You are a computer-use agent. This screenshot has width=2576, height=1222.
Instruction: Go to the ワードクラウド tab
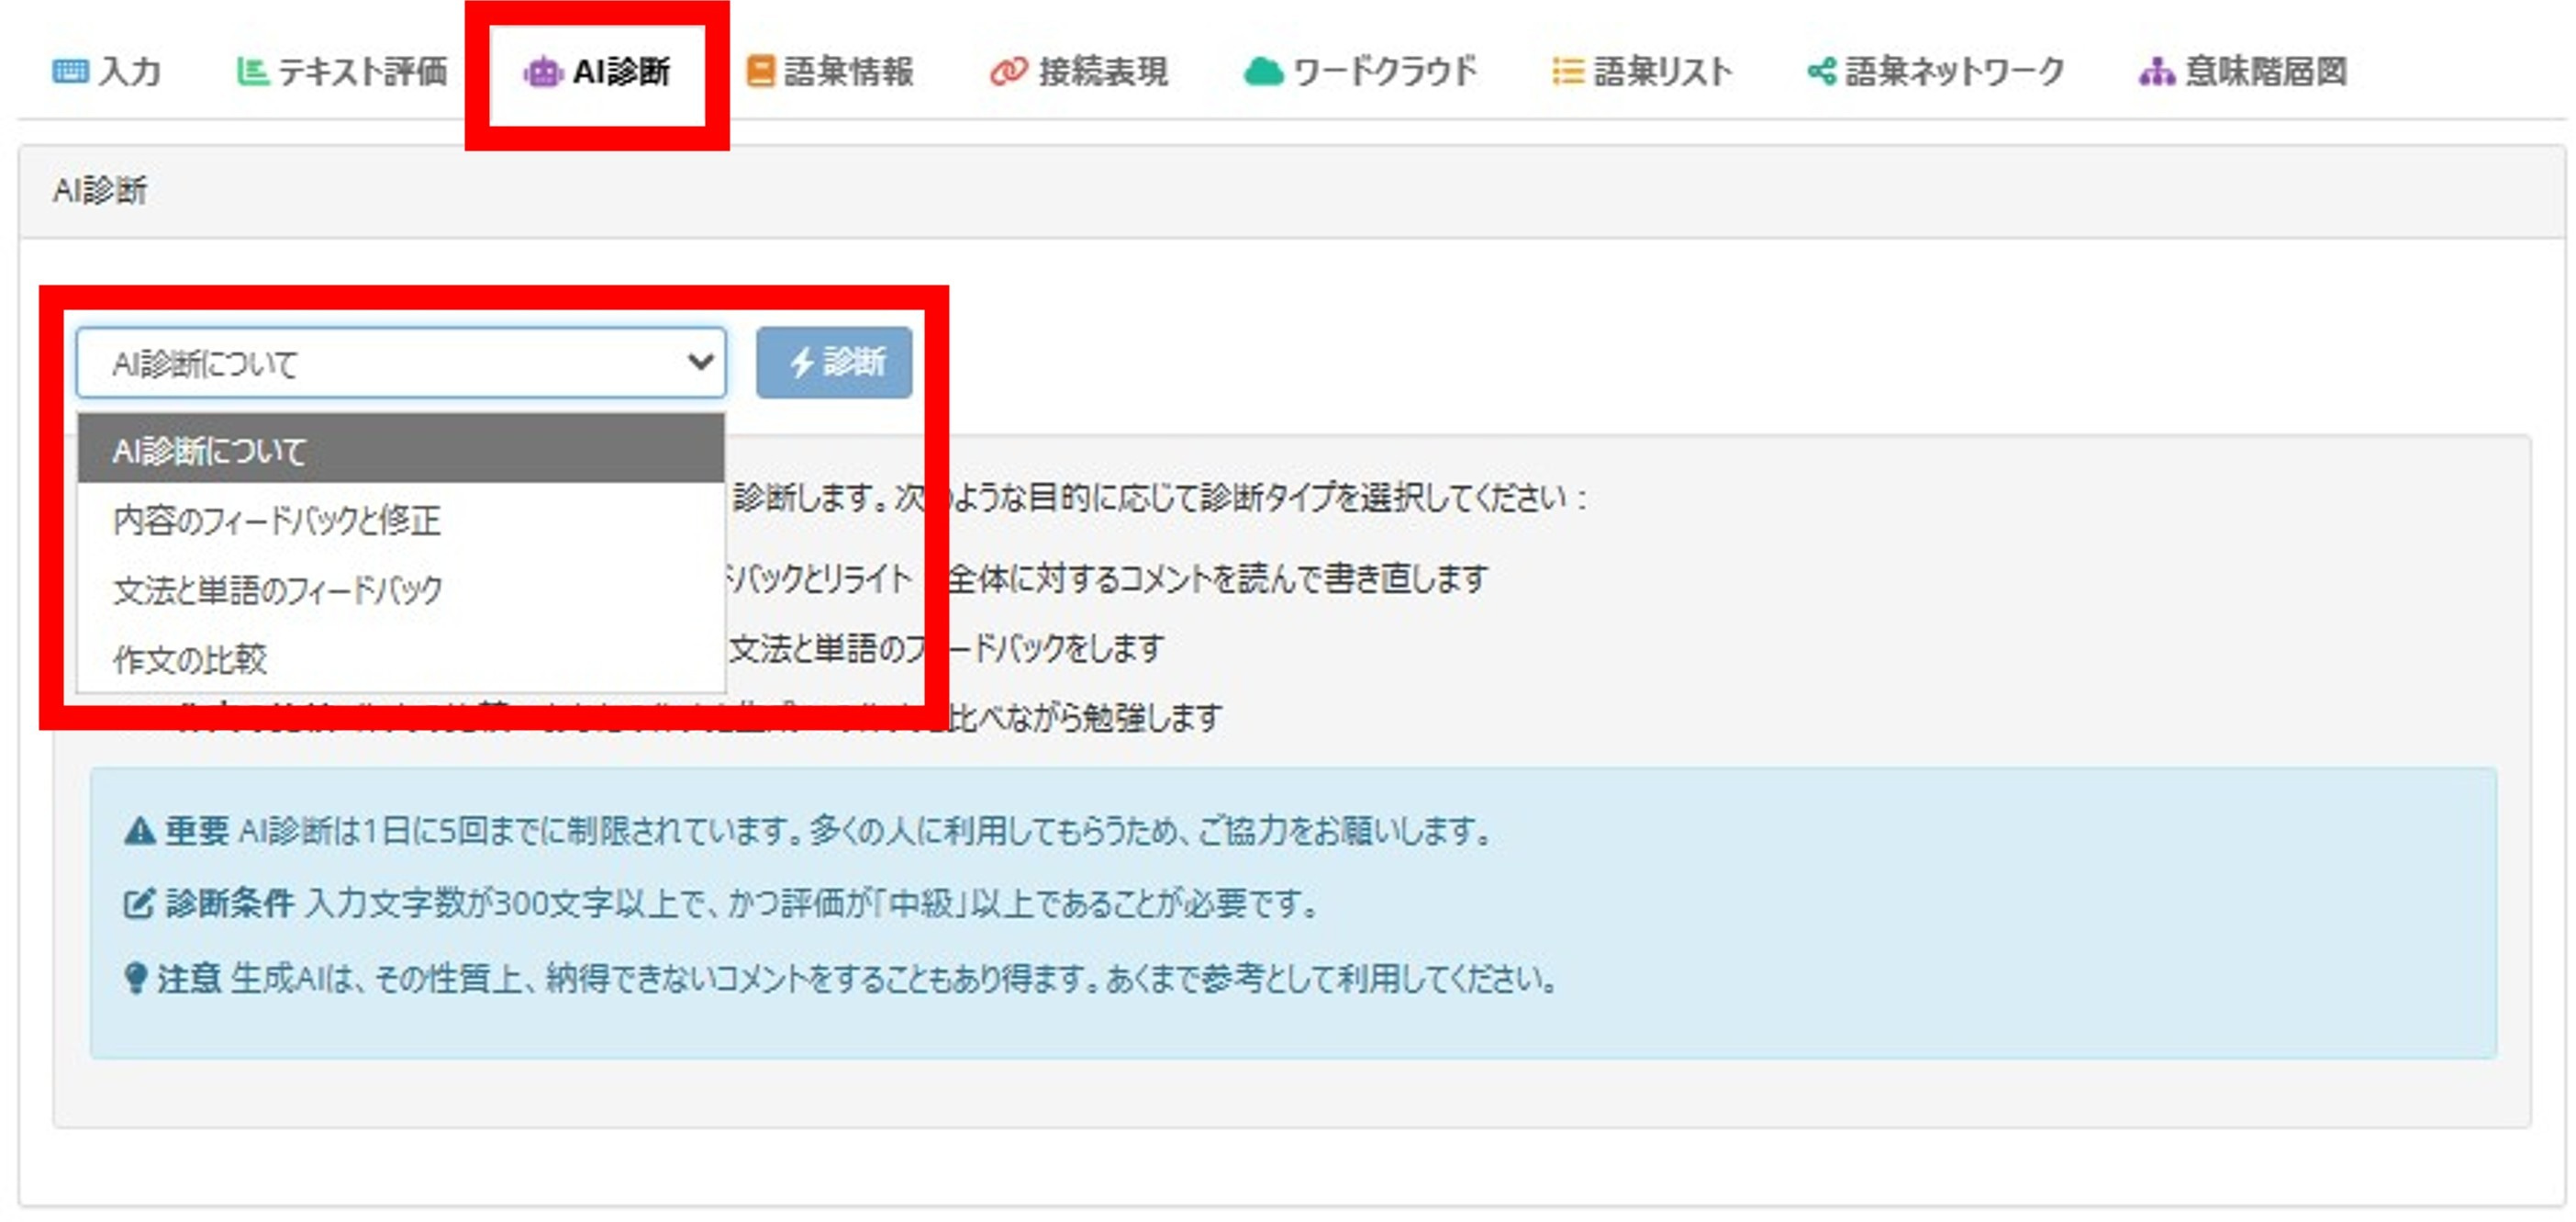click(1384, 71)
